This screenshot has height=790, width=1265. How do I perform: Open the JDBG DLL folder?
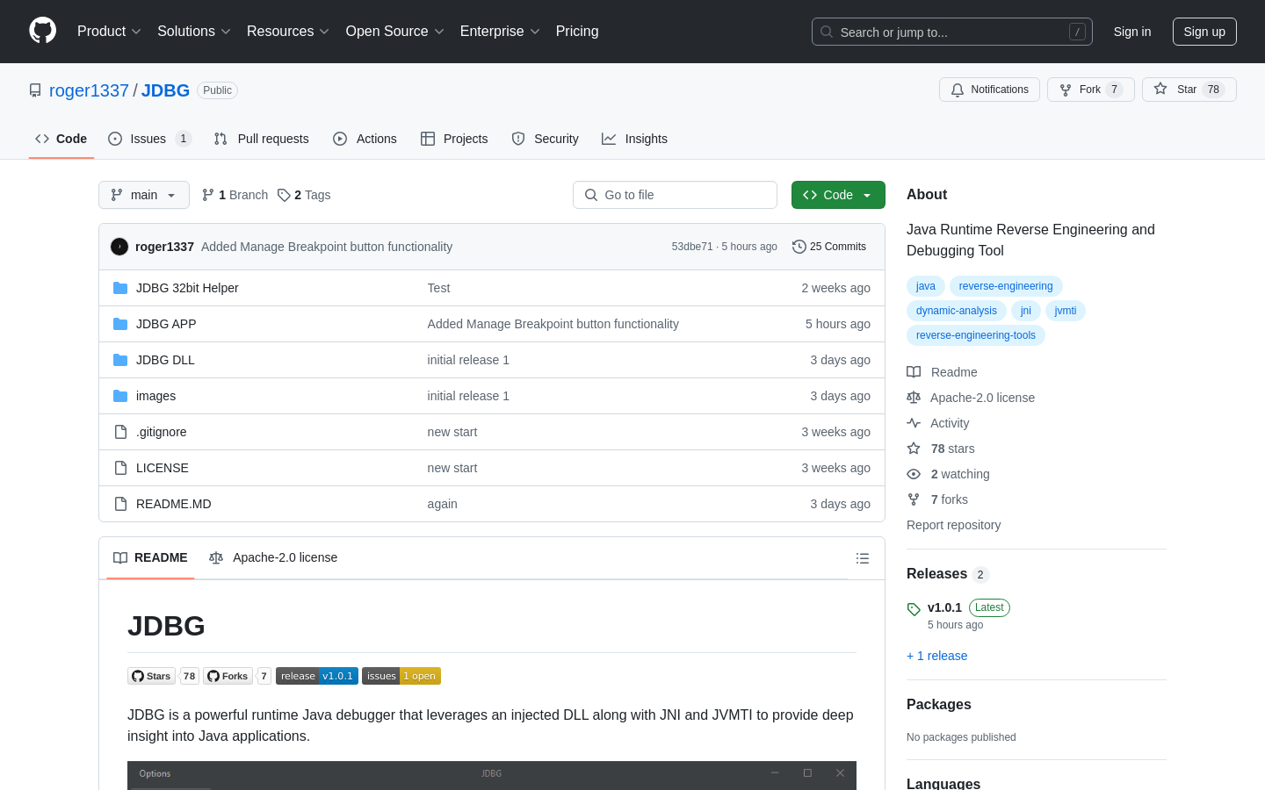pyautogui.click(x=165, y=360)
